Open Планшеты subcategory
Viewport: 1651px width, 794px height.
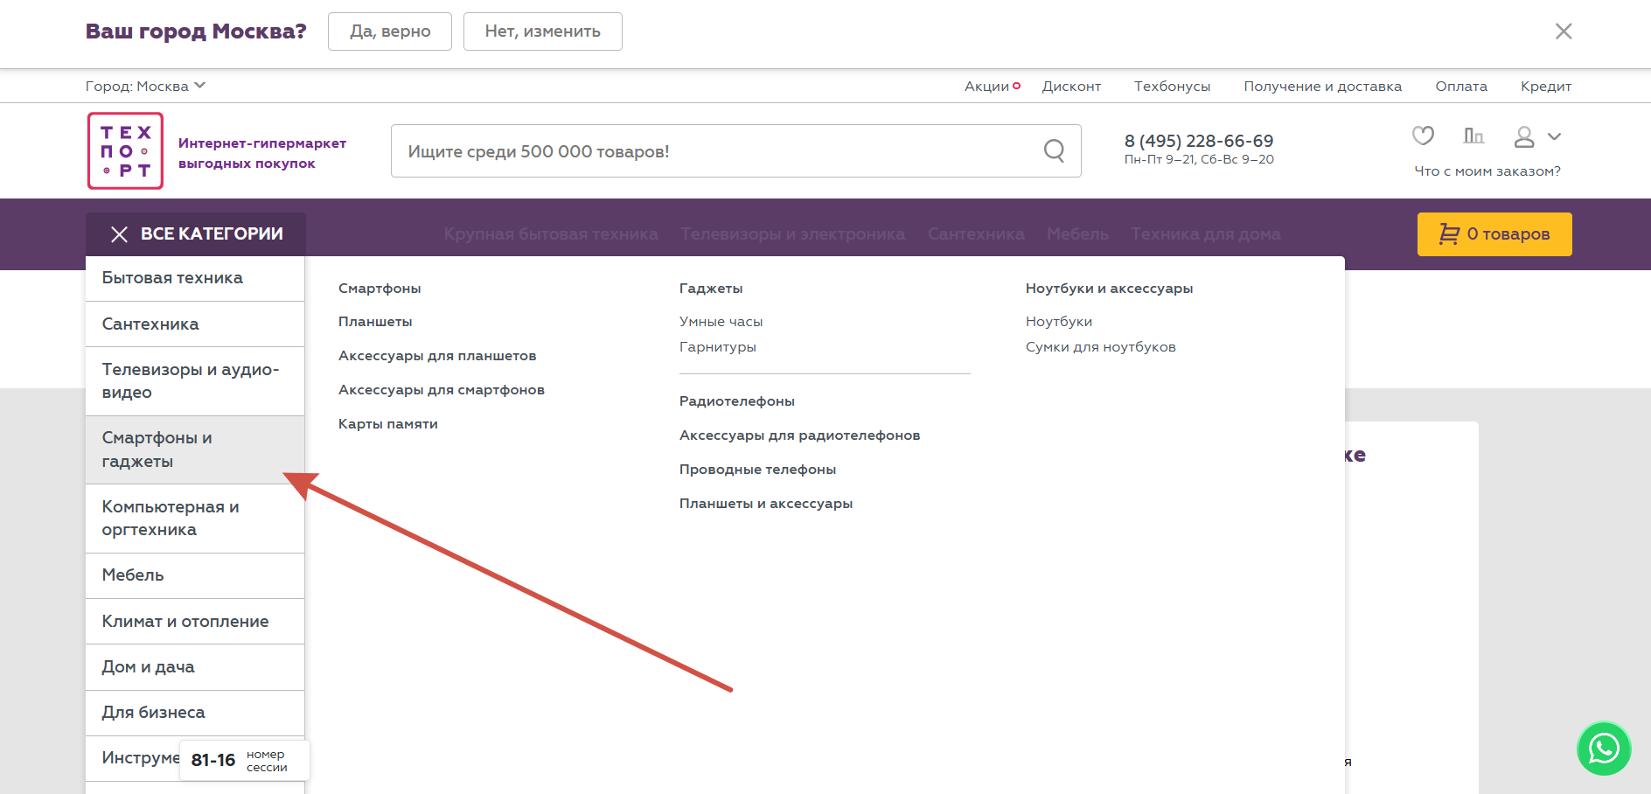point(375,322)
